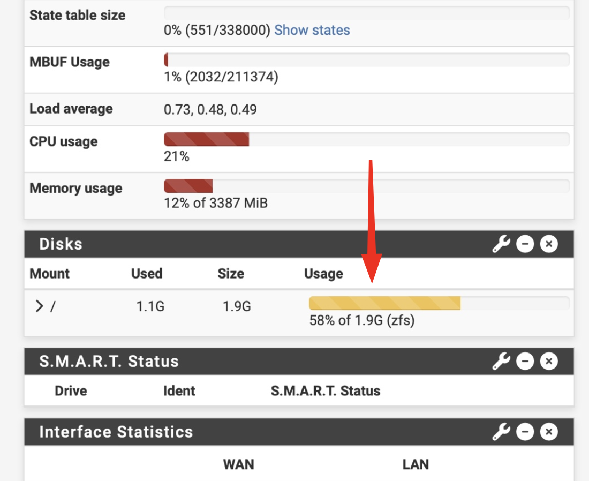This screenshot has height=481, width=589.
Task: Close the Disks widget
Action: pos(548,245)
